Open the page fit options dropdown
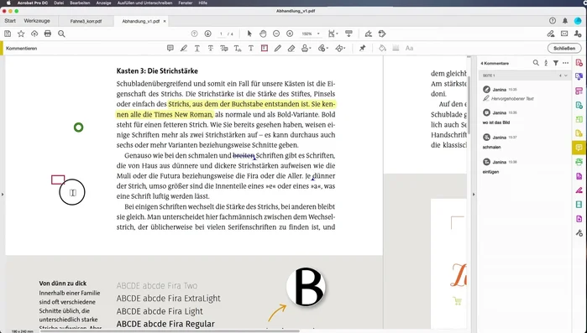 click(333, 34)
